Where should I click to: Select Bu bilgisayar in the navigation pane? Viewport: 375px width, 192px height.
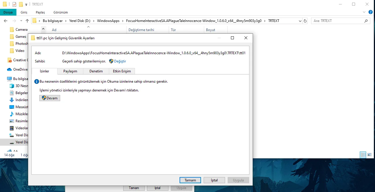point(17,79)
